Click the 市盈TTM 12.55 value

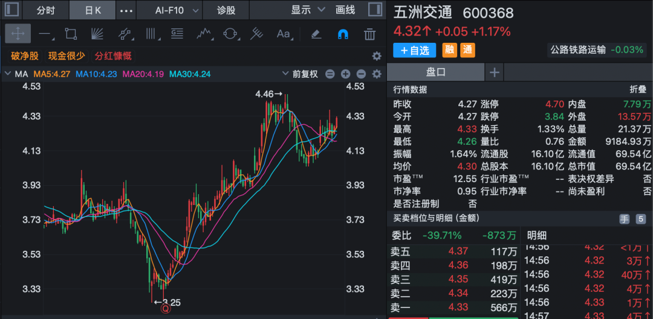465,178
